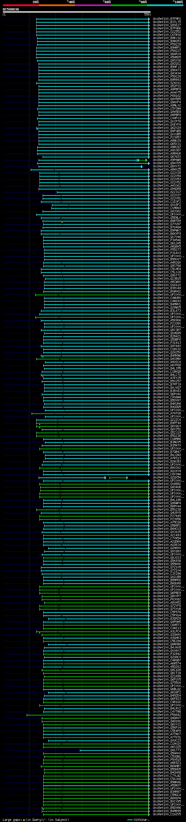Select label UniRef100_B9RG53

click(x=167, y=41)
